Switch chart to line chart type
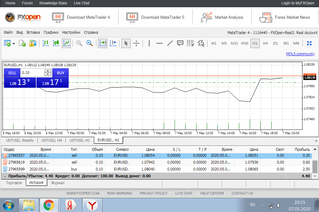 [x=66, y=43]
